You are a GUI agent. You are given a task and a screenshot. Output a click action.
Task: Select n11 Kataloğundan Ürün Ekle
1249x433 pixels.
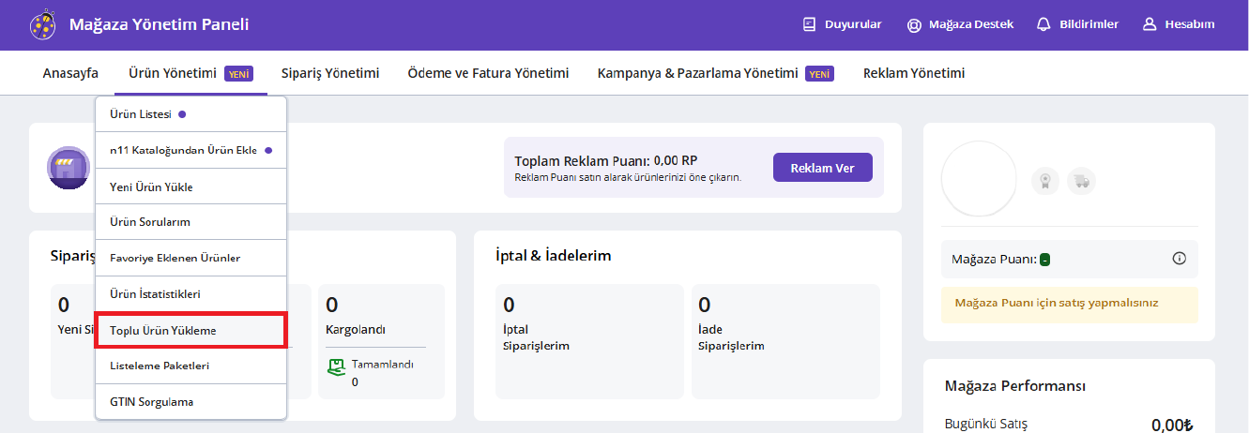[x=183, y=150]
